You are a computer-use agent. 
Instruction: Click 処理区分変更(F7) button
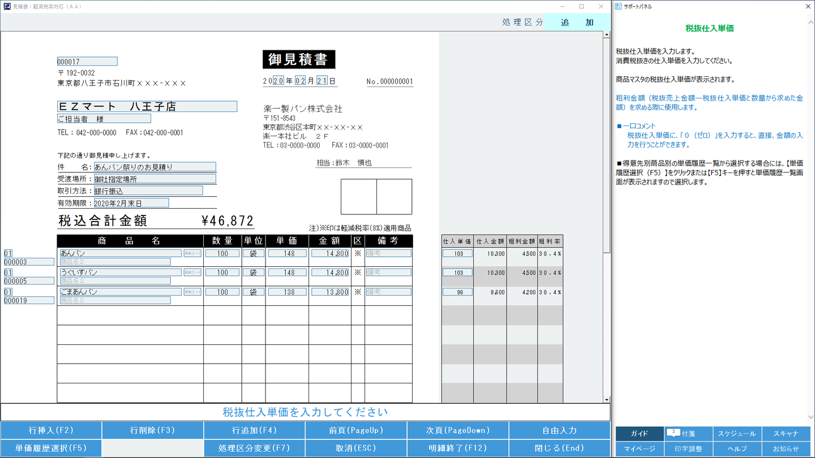click(254, 448)
